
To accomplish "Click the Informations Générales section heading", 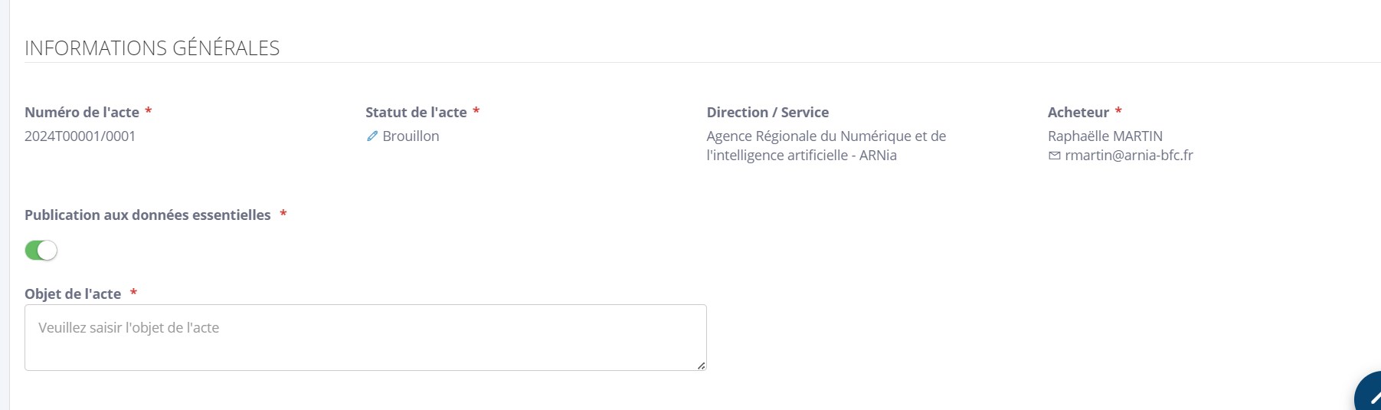I will click(152, 48).
